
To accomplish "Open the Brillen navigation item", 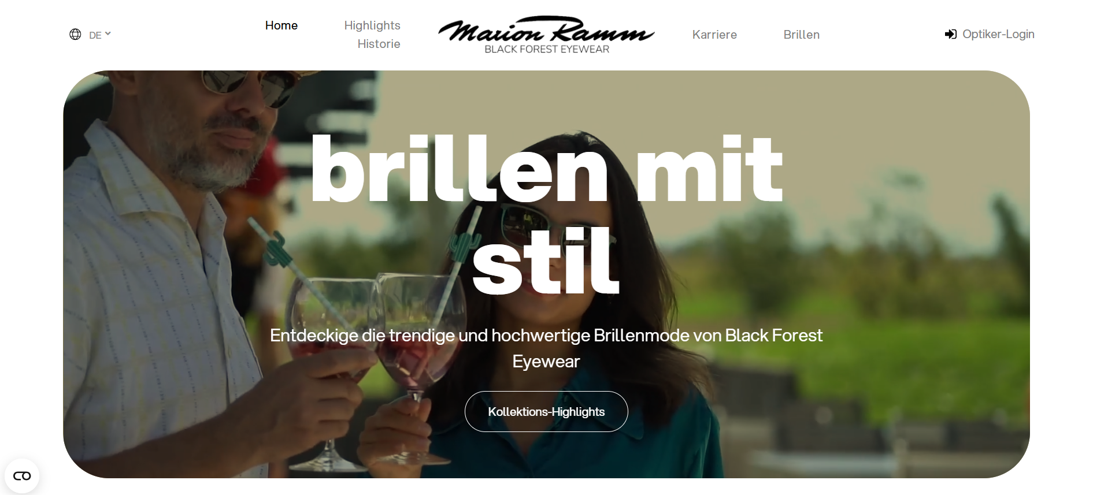I will pyautogui.click(x=802, y=35).
